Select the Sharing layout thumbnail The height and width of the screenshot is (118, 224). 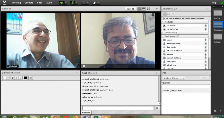click(x=218, y=13)
